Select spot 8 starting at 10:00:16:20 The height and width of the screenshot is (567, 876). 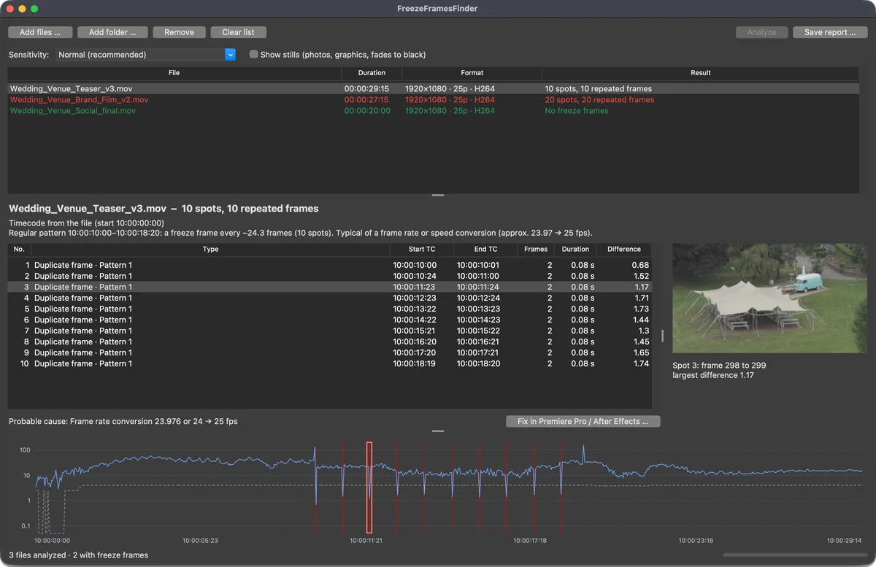pos(329,342)
